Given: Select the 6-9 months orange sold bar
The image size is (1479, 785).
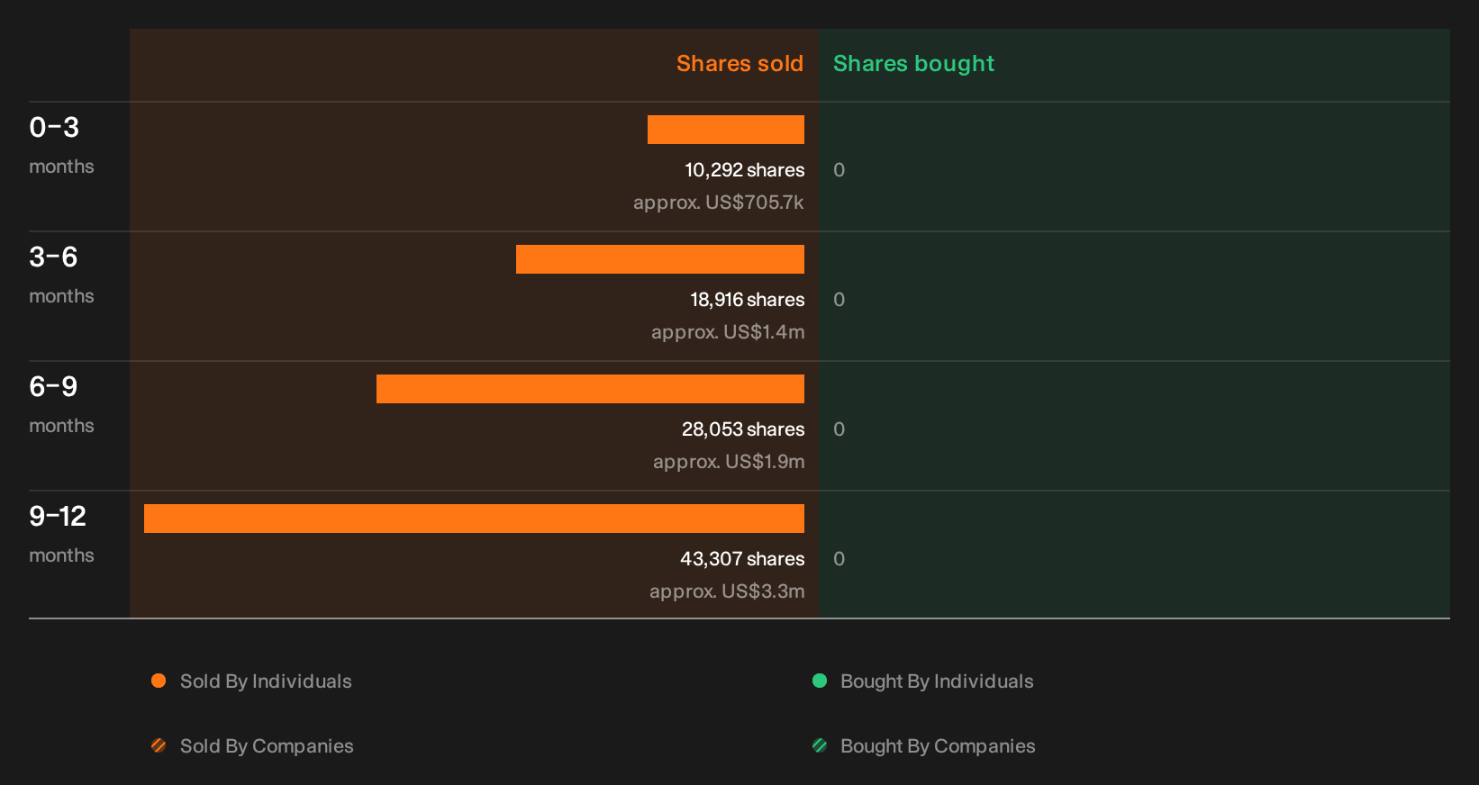Looking at the screenshot, I should click(x=590, y=389).
